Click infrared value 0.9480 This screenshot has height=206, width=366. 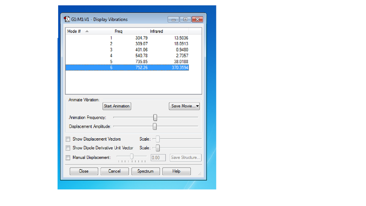tap(182, 50)
